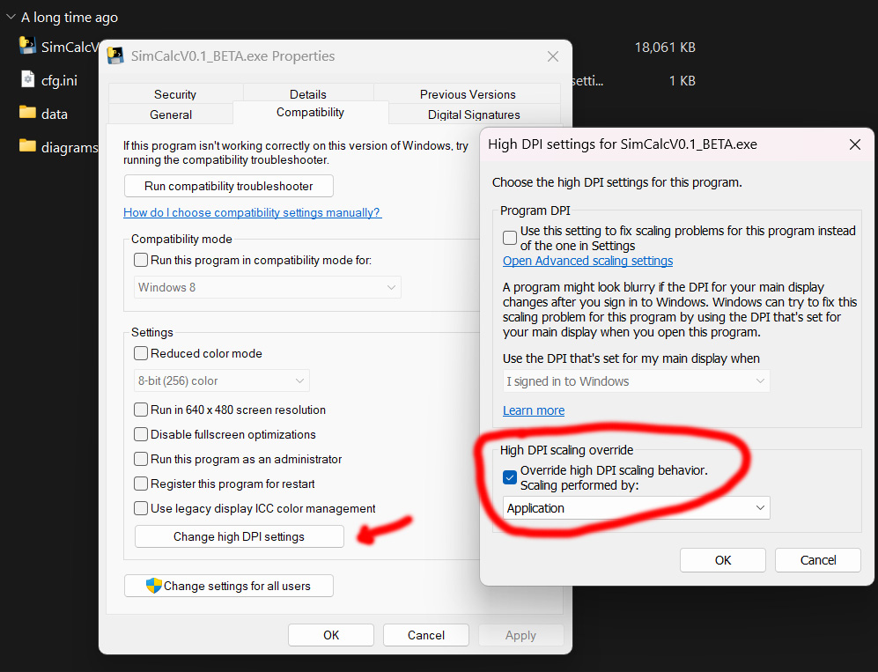Click Cancel in the Properties window
Viewport: 878px width, 672px height.
(426, 635)
